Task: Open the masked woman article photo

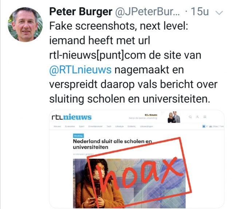Action: click(129, 184)
